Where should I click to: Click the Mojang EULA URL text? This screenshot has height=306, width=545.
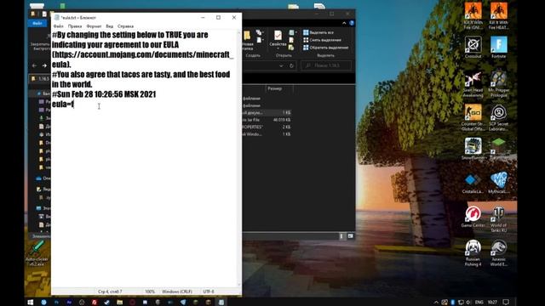coord(143,59)
